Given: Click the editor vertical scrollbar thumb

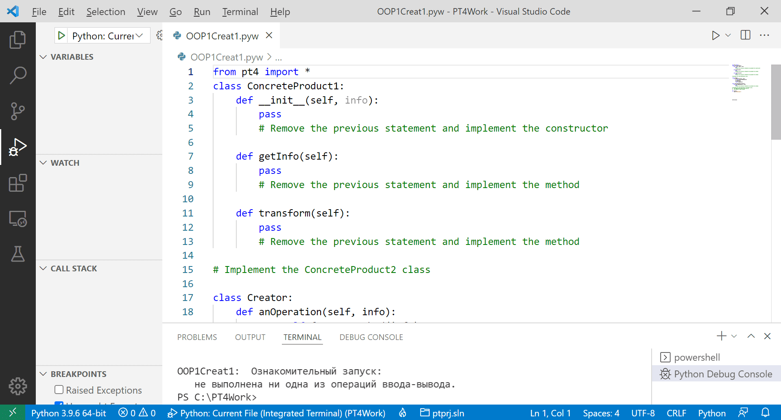Looking at the screenshot, I should point(776,102).
